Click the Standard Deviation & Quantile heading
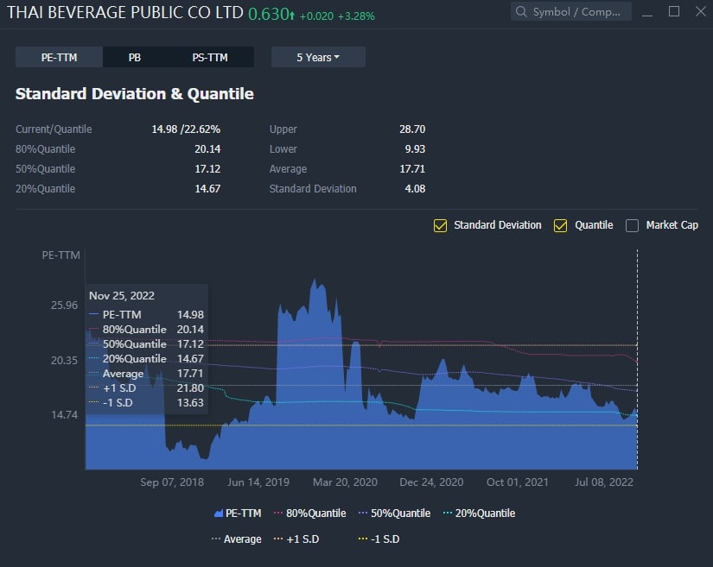This screenshot has width=713, height=567. pyautogui.click(x=135, y=93)
